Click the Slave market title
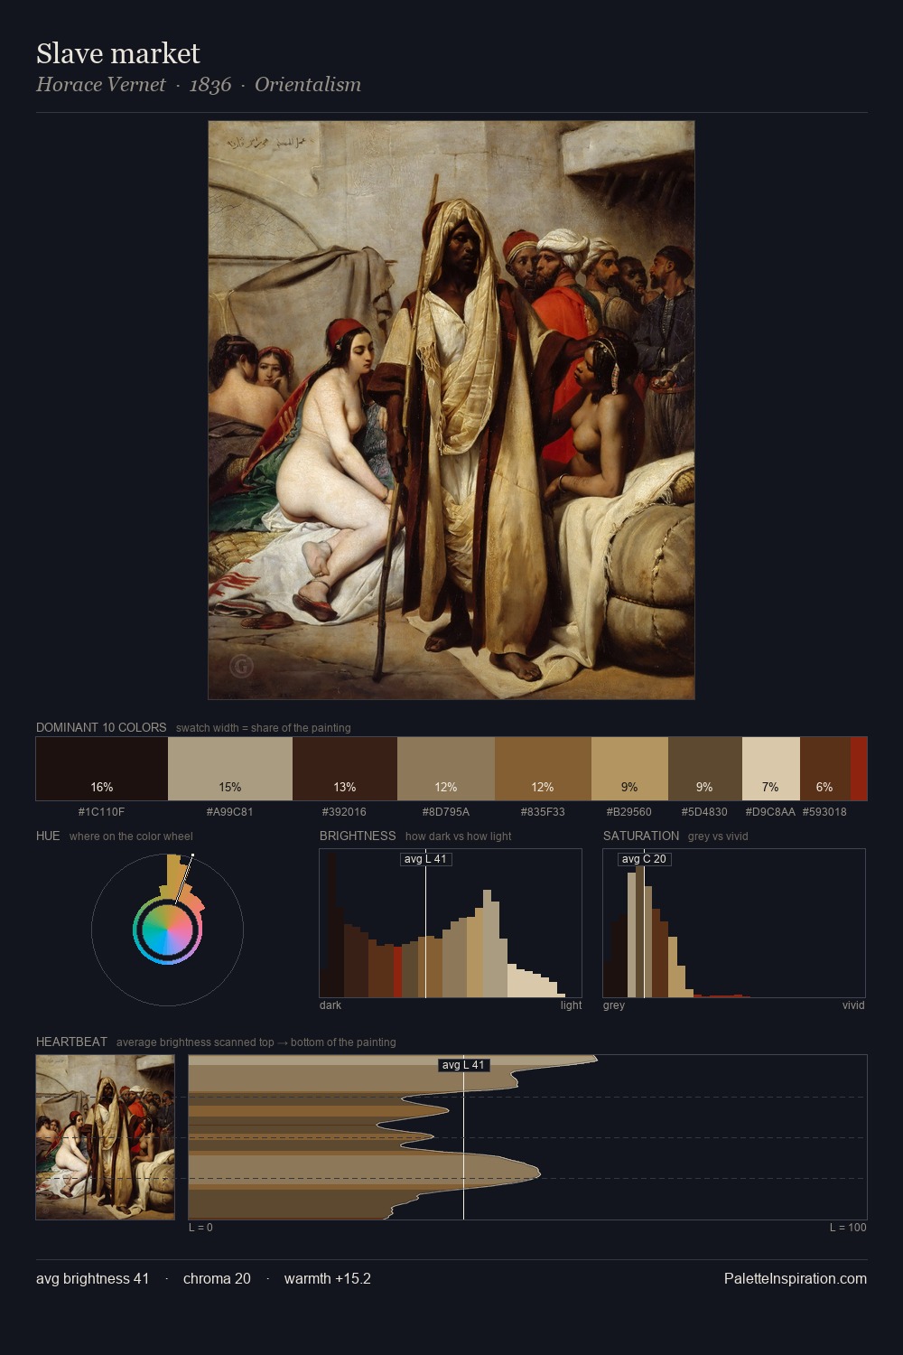This screenshot has width=903, height=1355. (x=118, y=53)
